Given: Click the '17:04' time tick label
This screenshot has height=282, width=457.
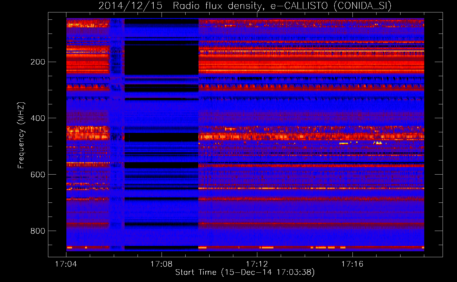Looking at the screenshot, I should 66,264.
